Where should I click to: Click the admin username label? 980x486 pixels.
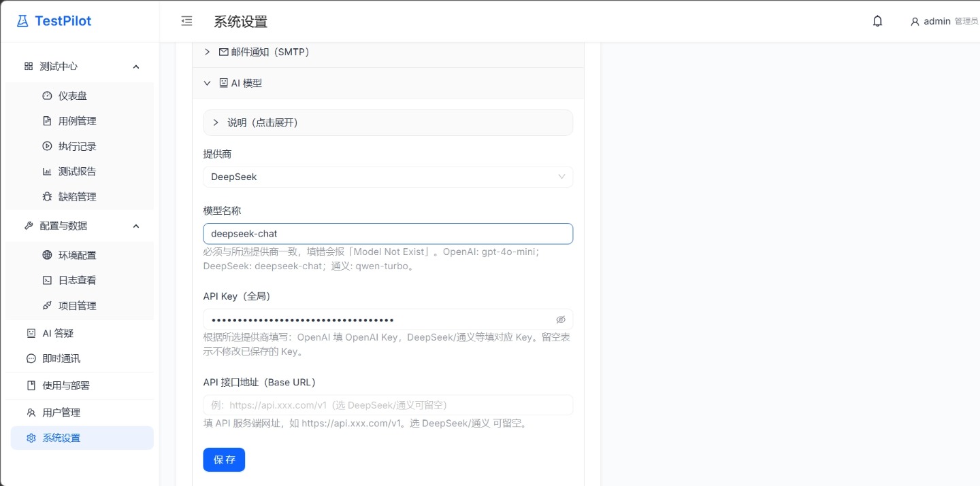pos(936,21)
